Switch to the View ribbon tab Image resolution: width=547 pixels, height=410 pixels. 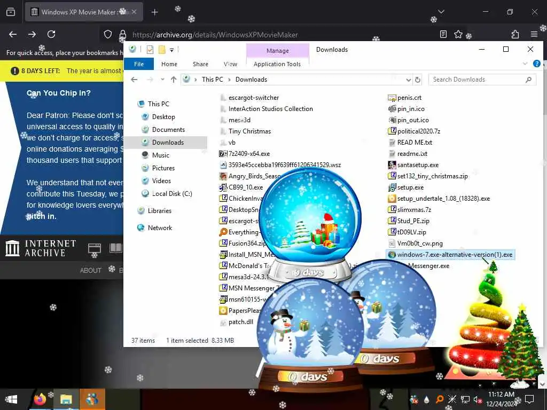pos(230,64)
